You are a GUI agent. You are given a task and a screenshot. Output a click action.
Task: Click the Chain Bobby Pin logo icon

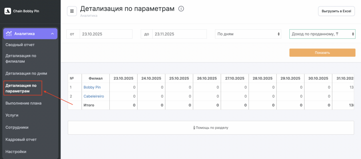(x=7, y=11)
